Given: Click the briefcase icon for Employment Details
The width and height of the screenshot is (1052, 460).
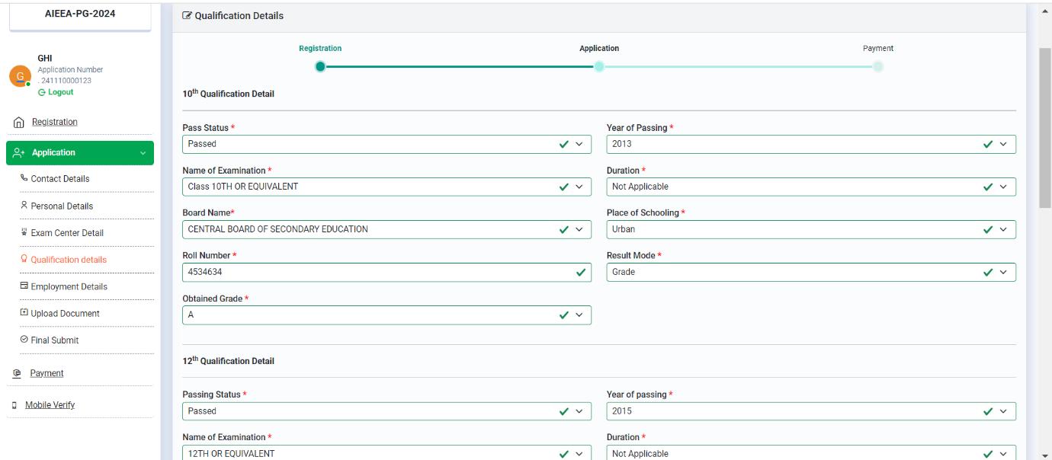Looking at the screenshot, I should click(24, 286).
